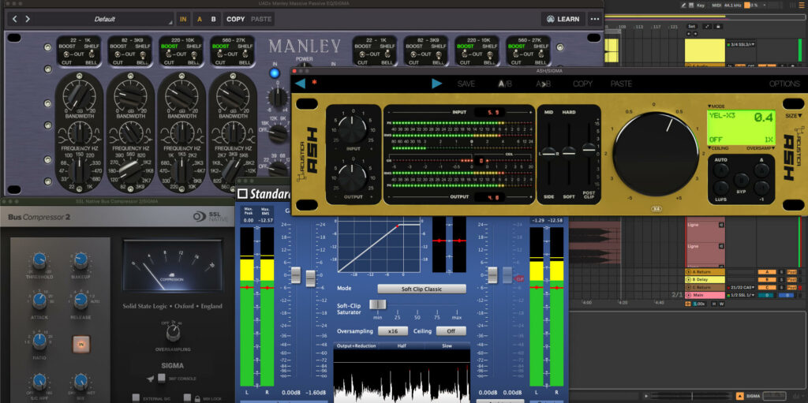808x403 pixels.
Task: Move the HARD/SOFT fader in ASH
Action: pos(568,151)
